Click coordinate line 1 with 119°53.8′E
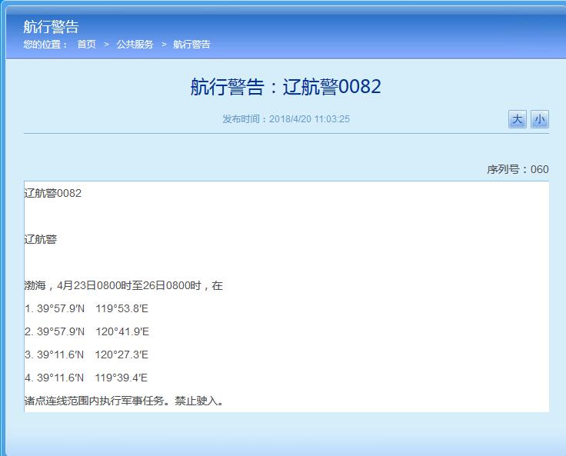Viewport: 566px width, 456px height. tap(86, 308)
